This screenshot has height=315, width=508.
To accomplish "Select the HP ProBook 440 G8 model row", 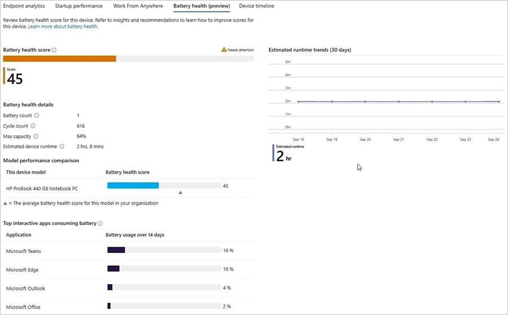I will click(x=42, y=188).
